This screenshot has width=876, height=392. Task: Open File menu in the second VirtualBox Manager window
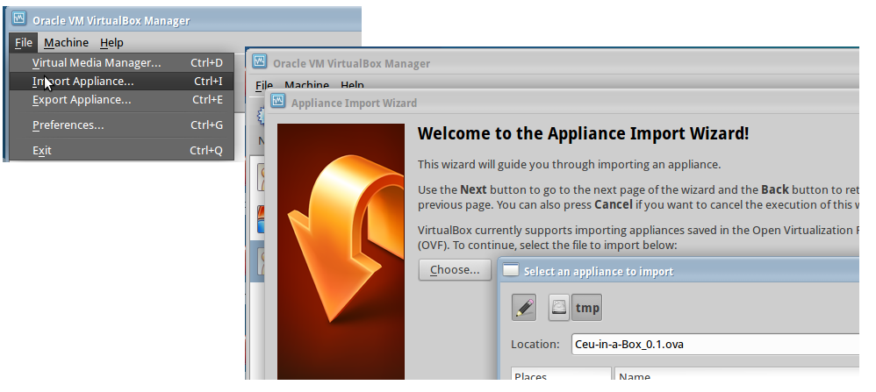263,85
